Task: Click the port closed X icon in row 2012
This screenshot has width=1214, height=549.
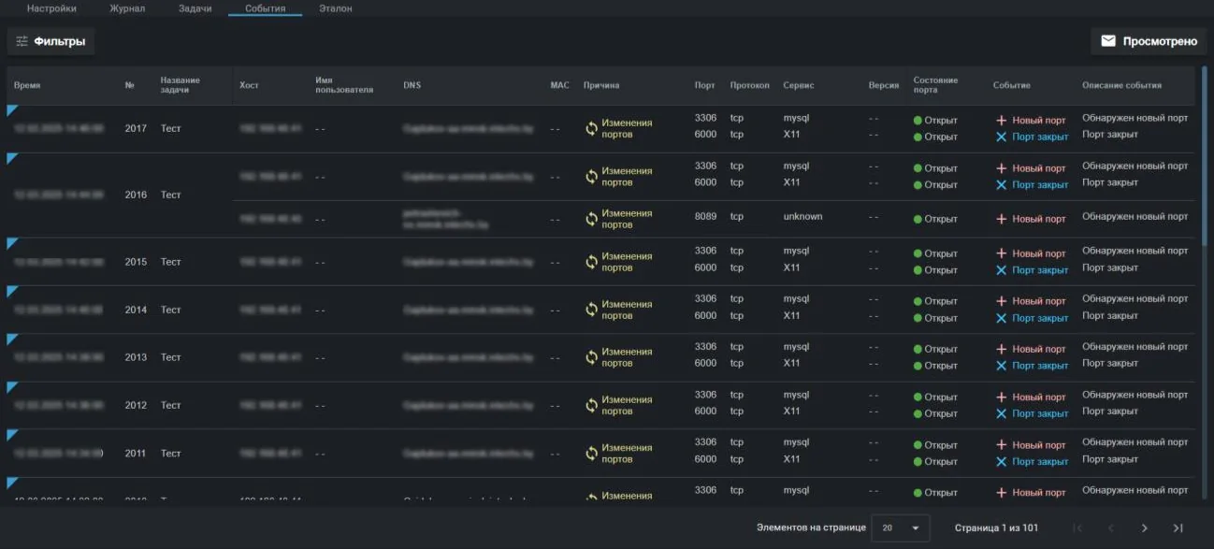Action: coord(1001,413)
